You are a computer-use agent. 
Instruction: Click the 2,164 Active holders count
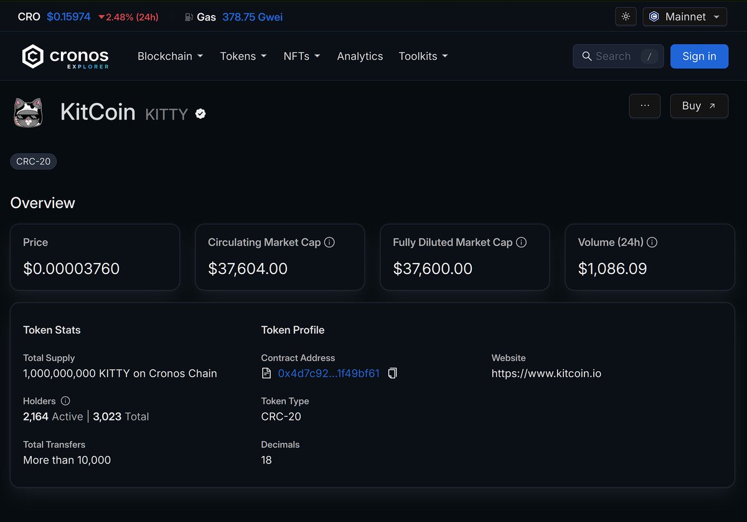[53, 417]
